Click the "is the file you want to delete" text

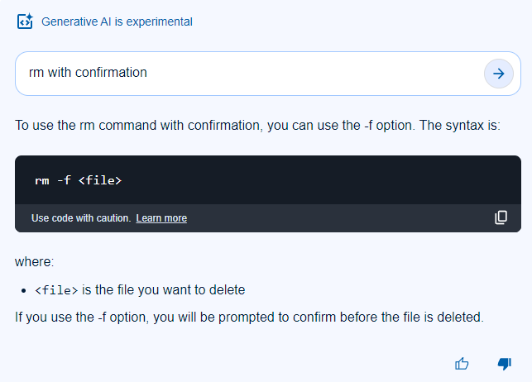coord(163,290)
